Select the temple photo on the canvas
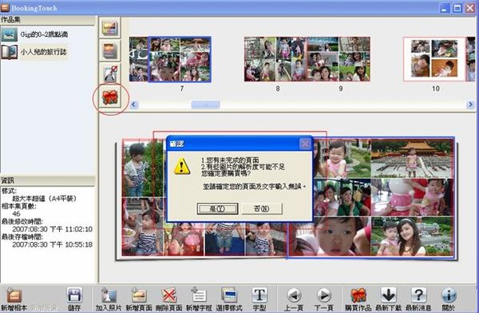This screenshot has height=313, width=479. (412, 159)
